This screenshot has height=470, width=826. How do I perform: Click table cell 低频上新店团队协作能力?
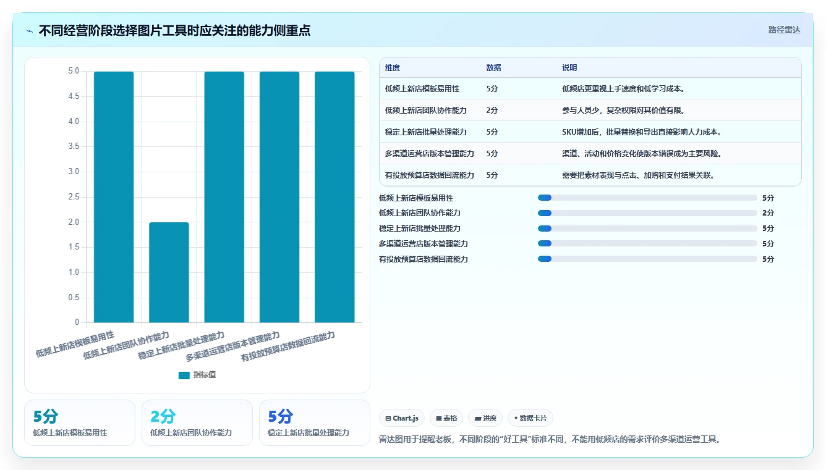pos(426,111)
